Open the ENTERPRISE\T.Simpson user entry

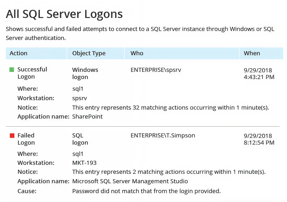pos(163,136)
